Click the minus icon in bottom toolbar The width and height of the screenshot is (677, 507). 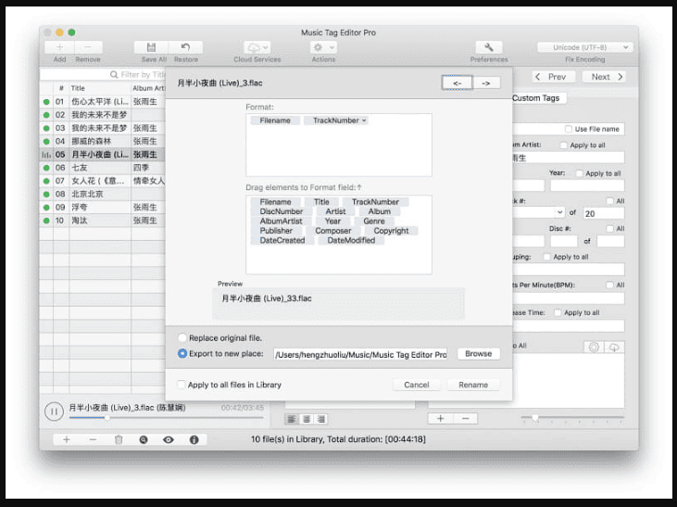pos(93,439)
